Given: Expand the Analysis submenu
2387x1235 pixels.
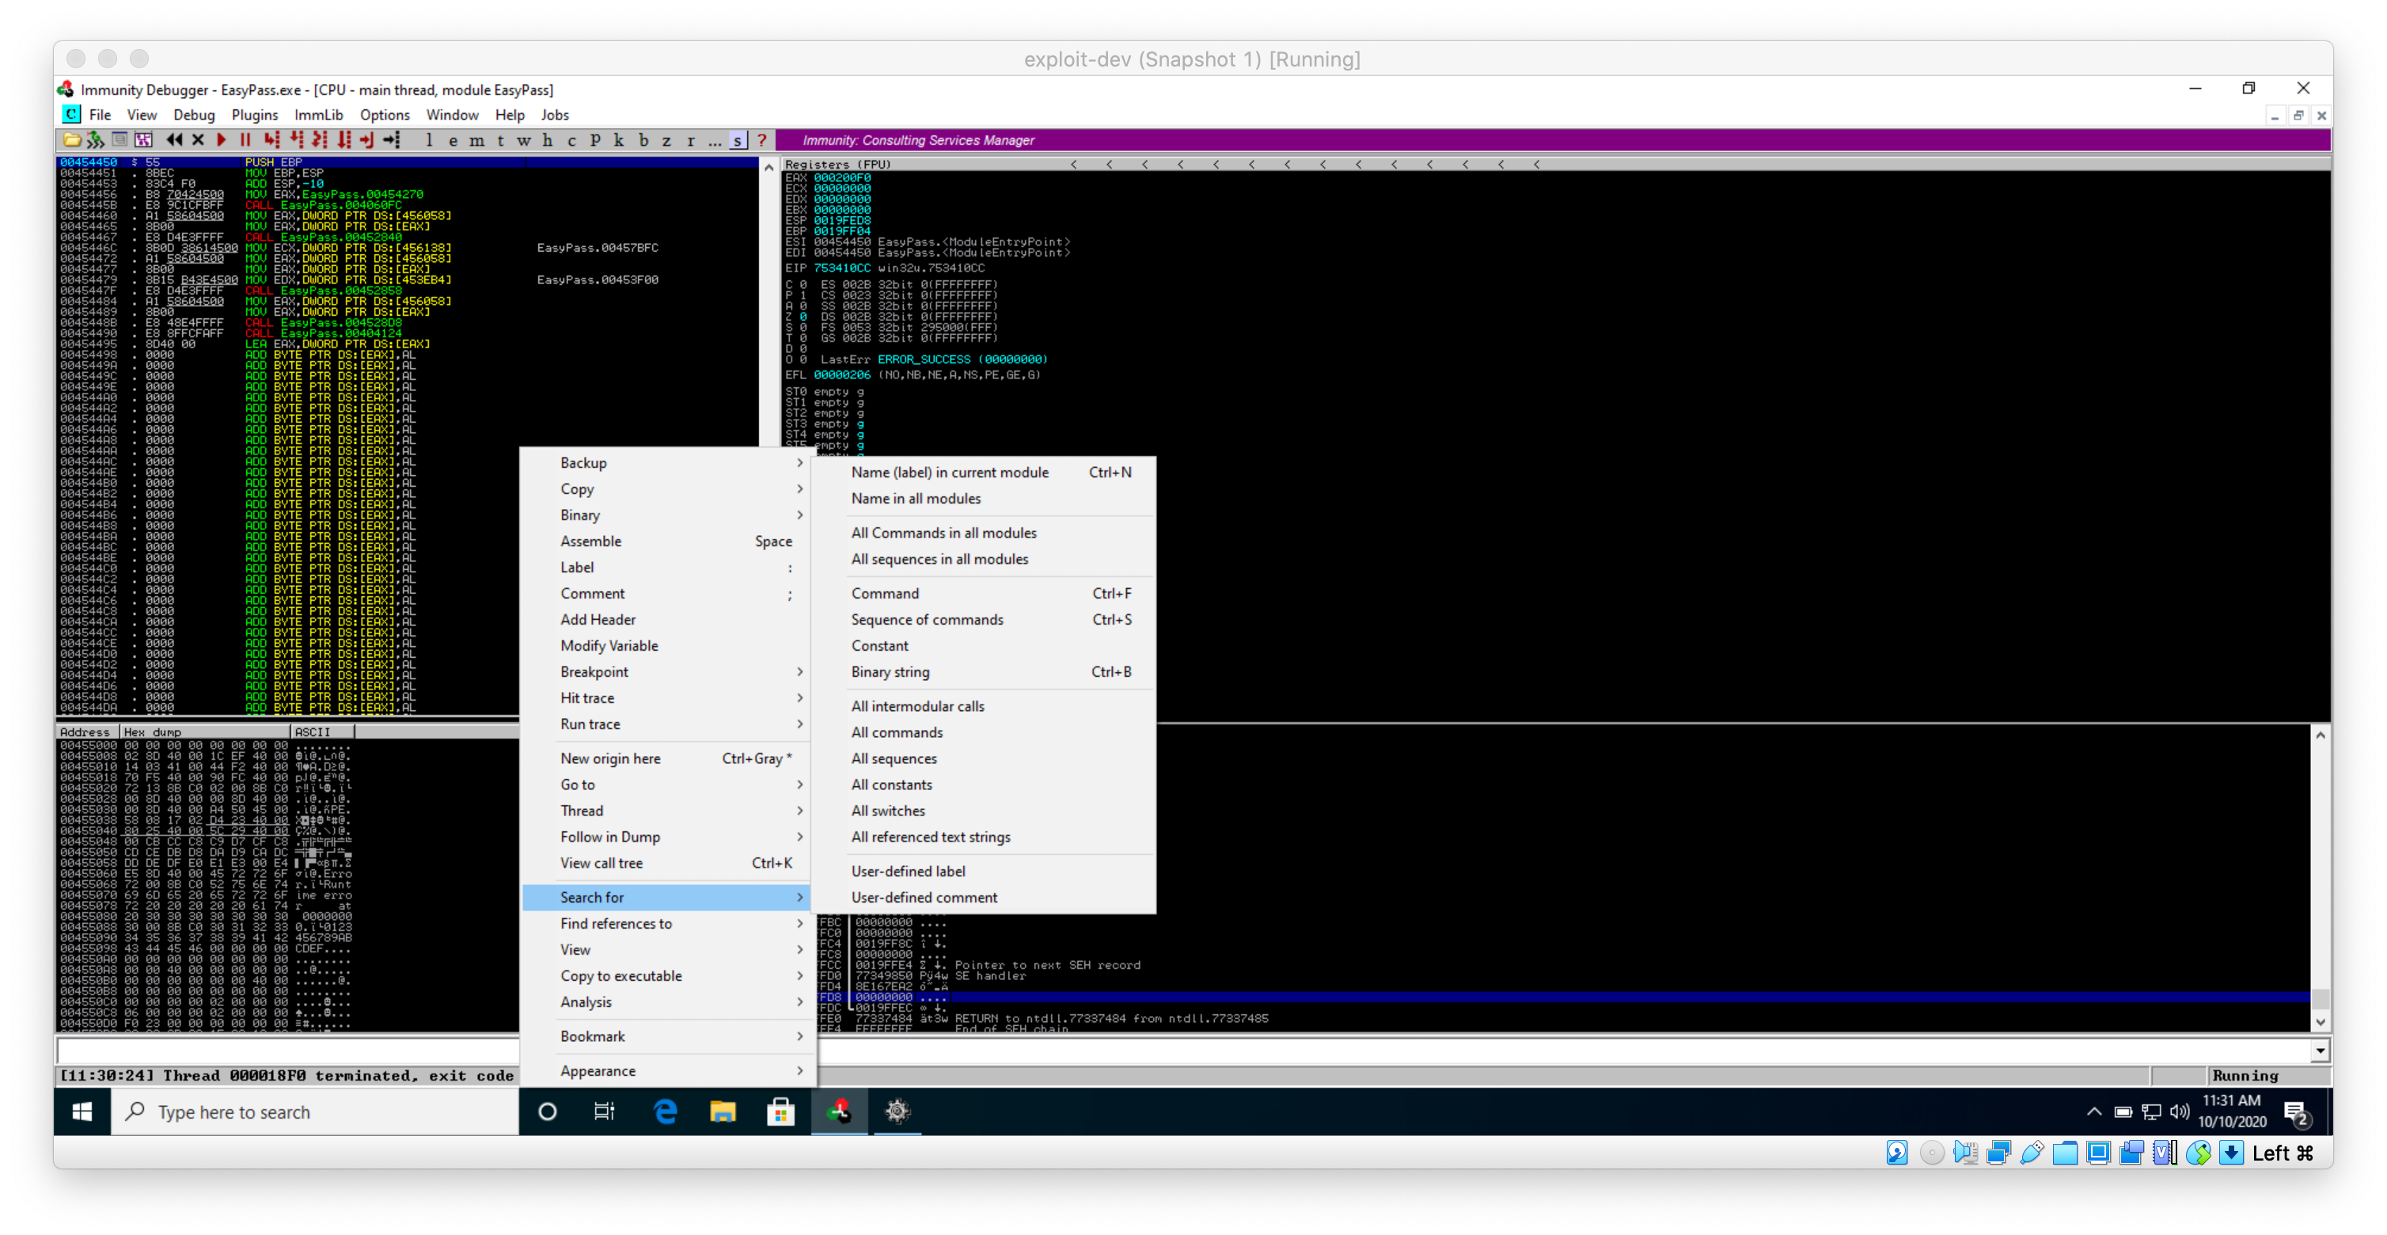Looking at the screenshot, I should pos(667,1001).
